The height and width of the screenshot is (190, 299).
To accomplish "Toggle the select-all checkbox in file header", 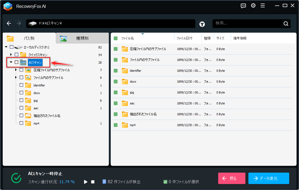I will [116, 38].
